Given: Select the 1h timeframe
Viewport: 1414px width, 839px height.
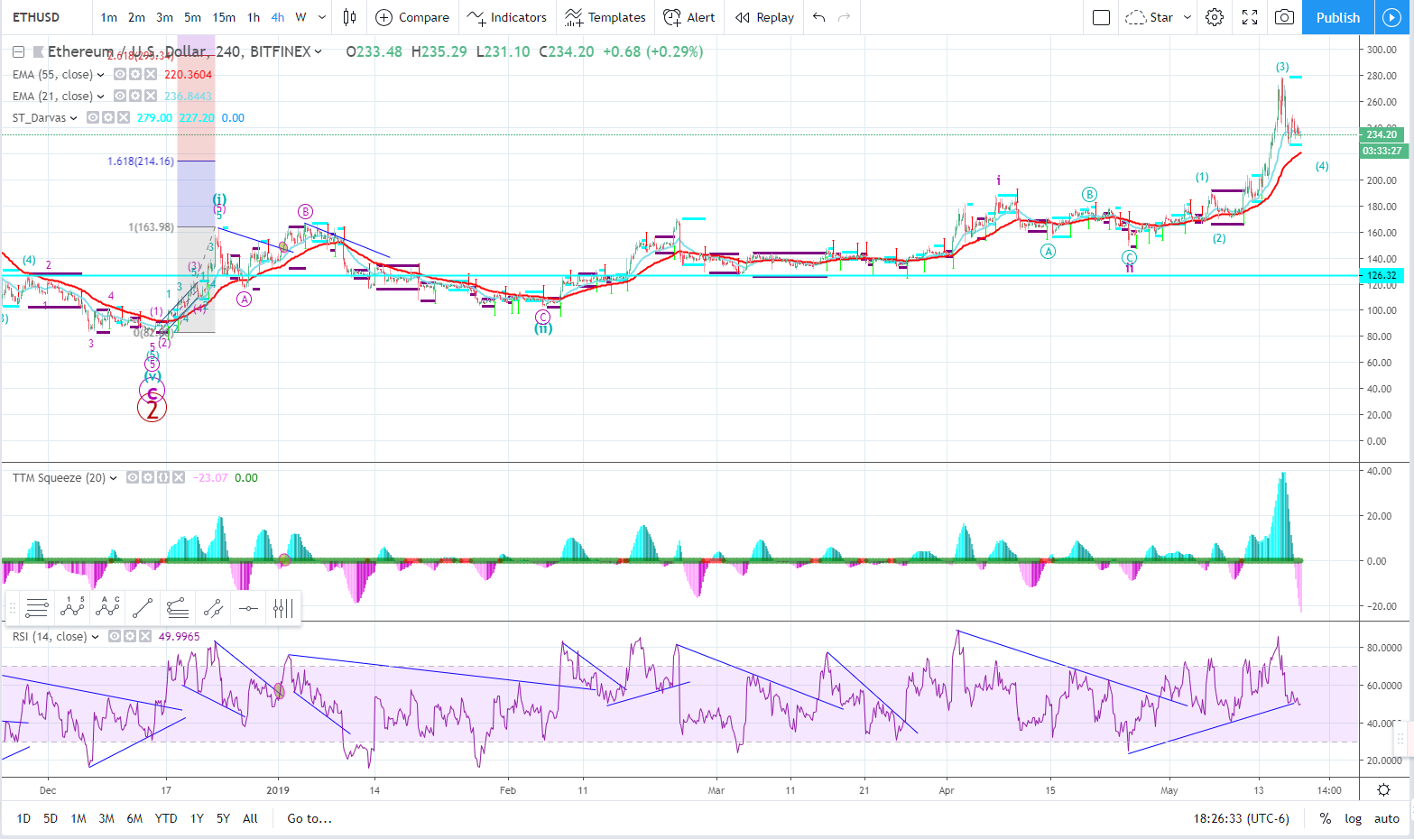Looking at the screenshot, I should point(254,17).
